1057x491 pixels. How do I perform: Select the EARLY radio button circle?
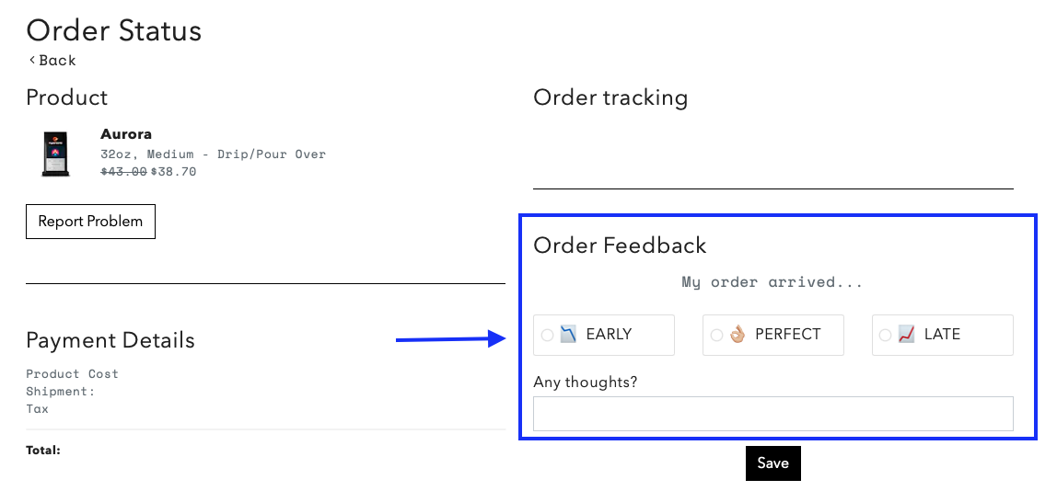point(547,335)
